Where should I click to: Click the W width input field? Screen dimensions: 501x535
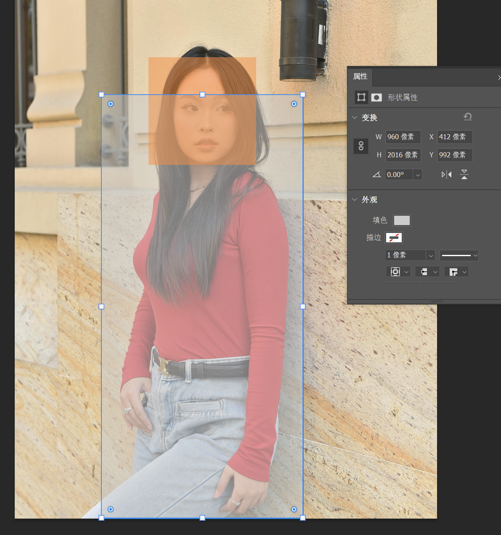pos(403,137)
